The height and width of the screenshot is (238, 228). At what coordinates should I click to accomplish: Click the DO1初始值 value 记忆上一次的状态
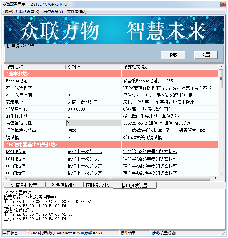click(x=85, y=159)
